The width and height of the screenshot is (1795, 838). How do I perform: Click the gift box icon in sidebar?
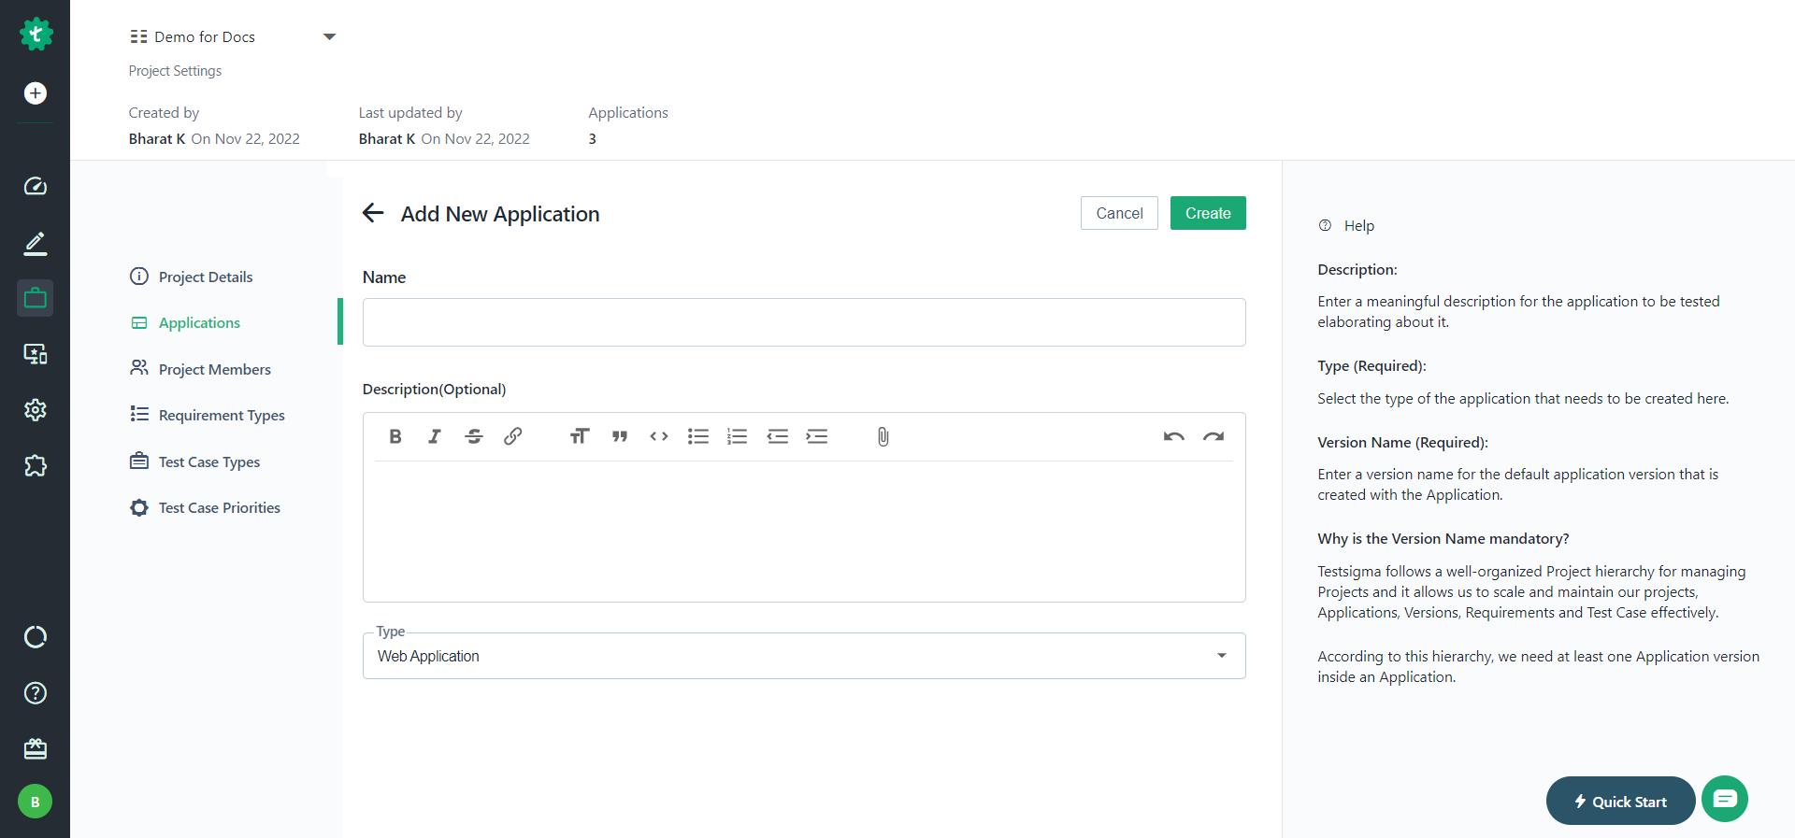[36, 748]
